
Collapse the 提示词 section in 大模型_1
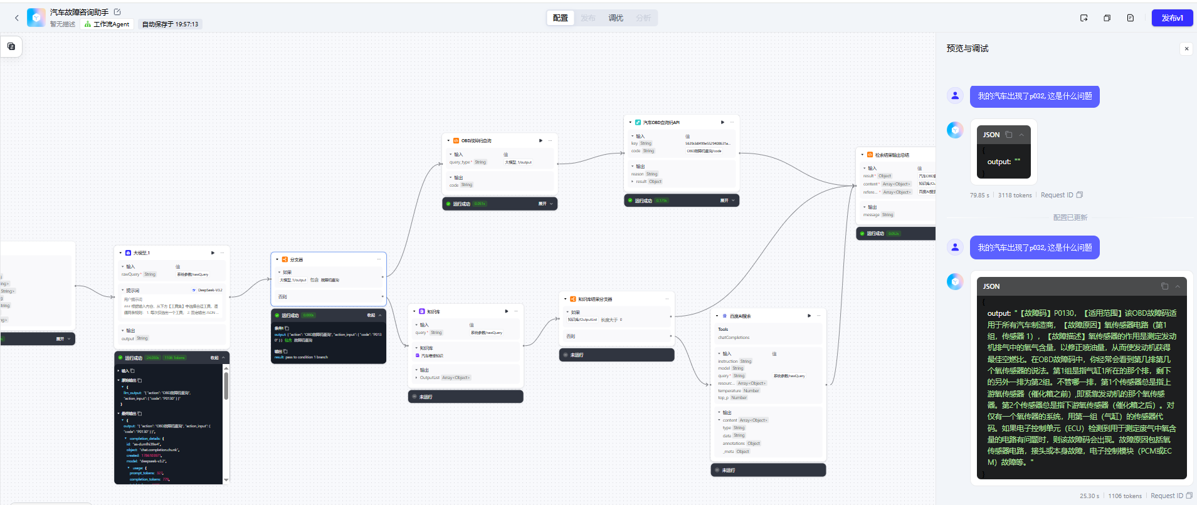point(122,290)
